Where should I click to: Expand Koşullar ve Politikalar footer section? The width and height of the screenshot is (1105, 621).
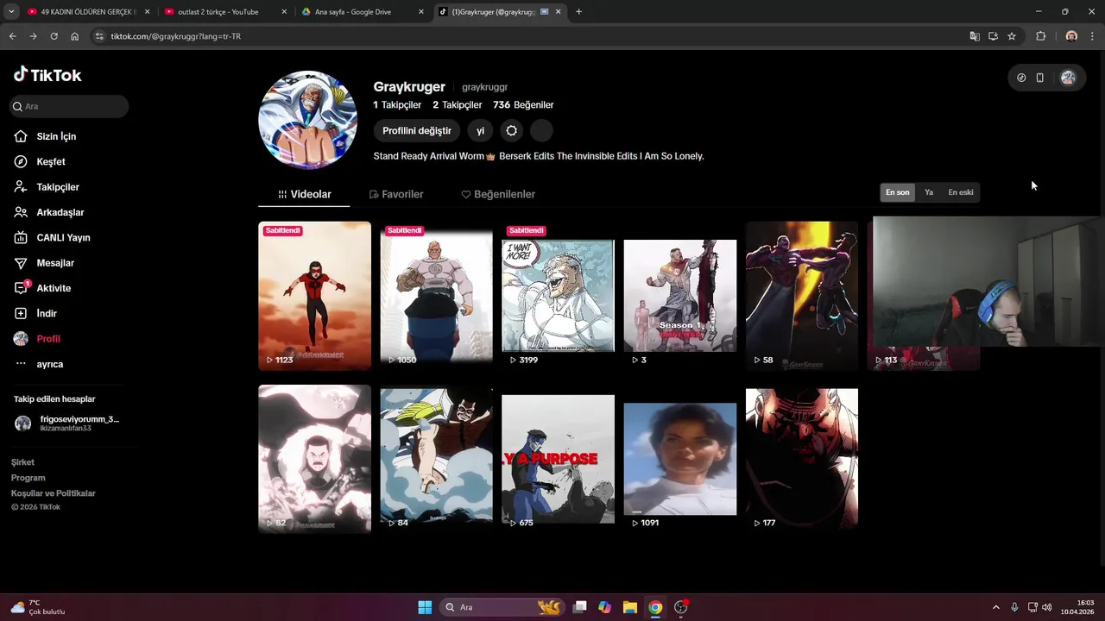(x=54, y=493)
